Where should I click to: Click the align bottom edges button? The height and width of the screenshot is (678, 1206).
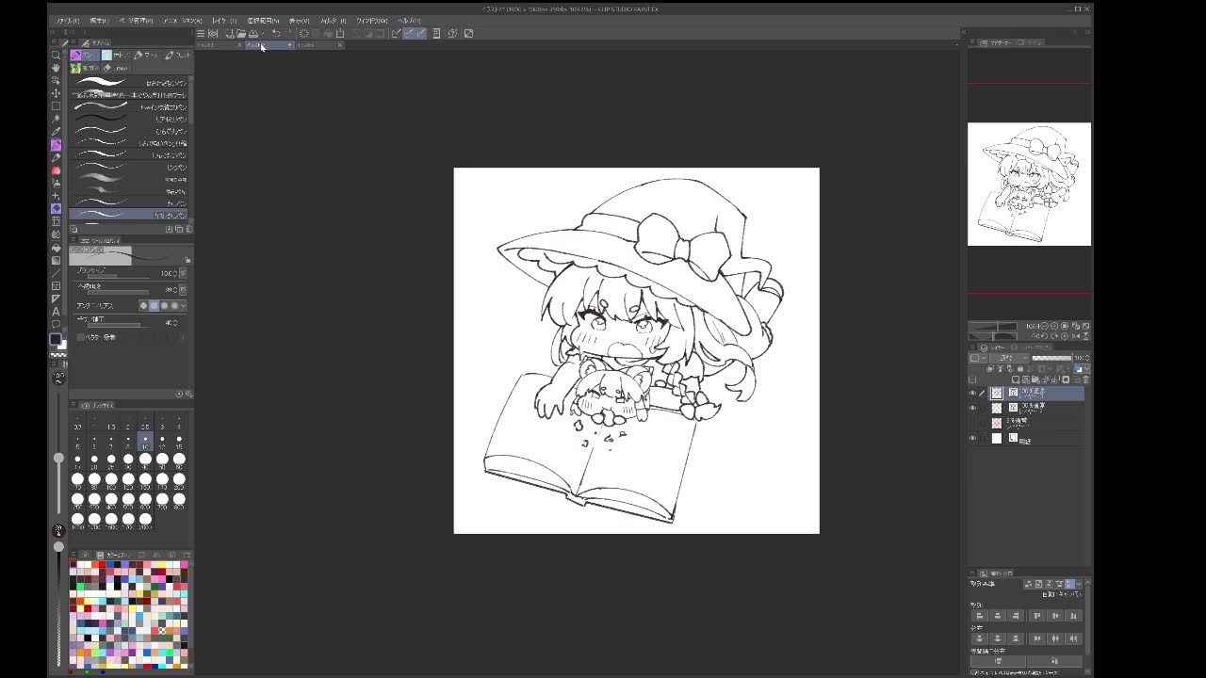pyautogui.click(x=1073, y=616)
